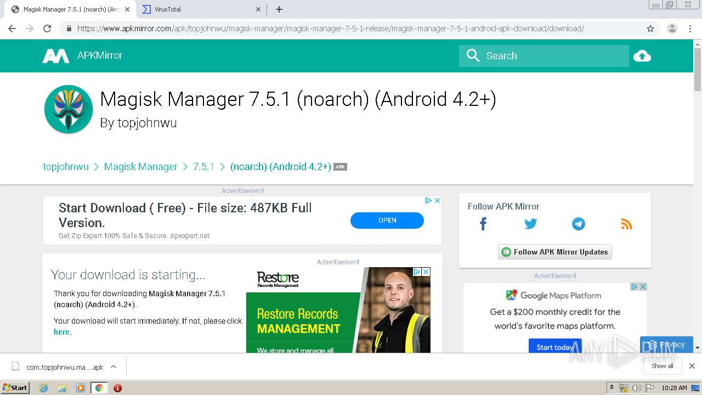Switch to the VirusTotal tab
Viewport: 702px width, 395px height.
point(200,9)
